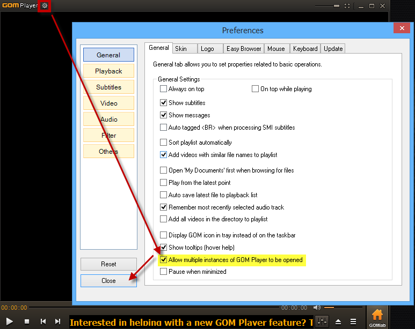Uncheck Show subtitles
This screenshot has height=329, width=415.
[x=163, y=102]
